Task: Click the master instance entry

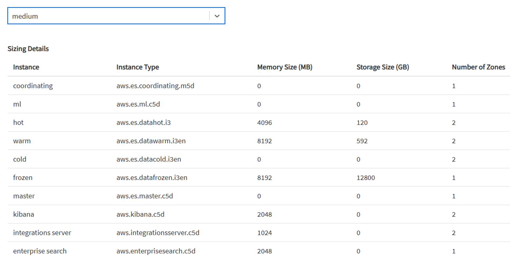Action: [x=24, y=196]
